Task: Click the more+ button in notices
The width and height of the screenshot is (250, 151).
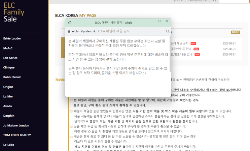Action: (x=235, y=32)
